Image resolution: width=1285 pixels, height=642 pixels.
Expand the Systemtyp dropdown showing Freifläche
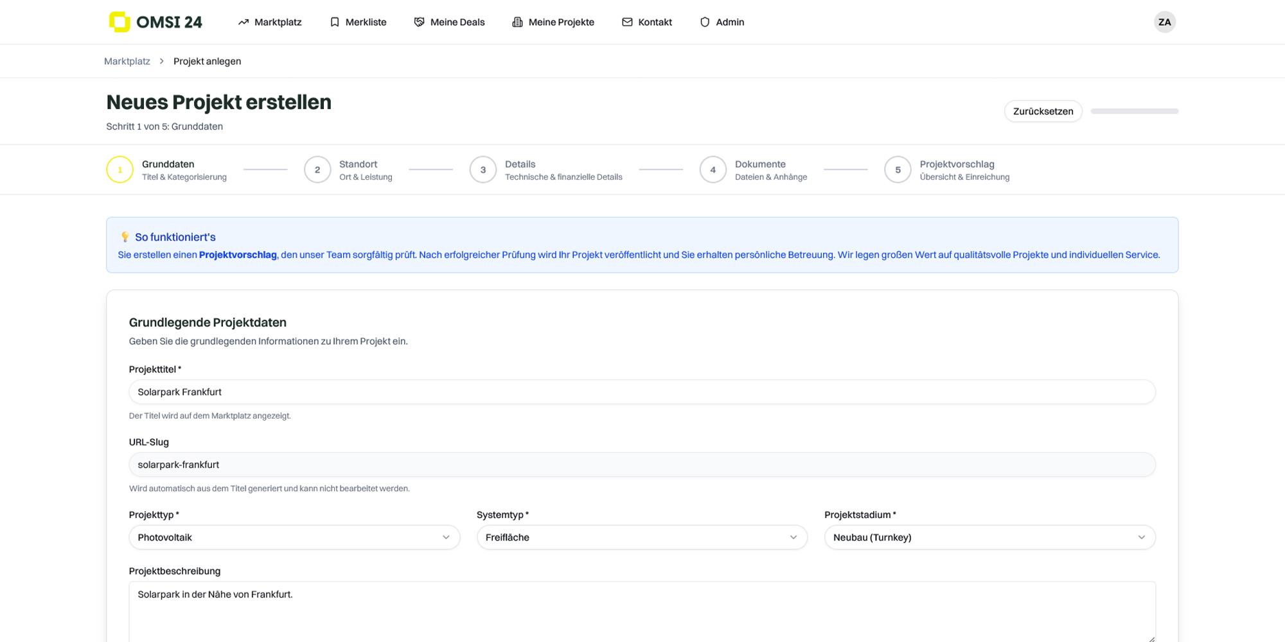point(641,537)
